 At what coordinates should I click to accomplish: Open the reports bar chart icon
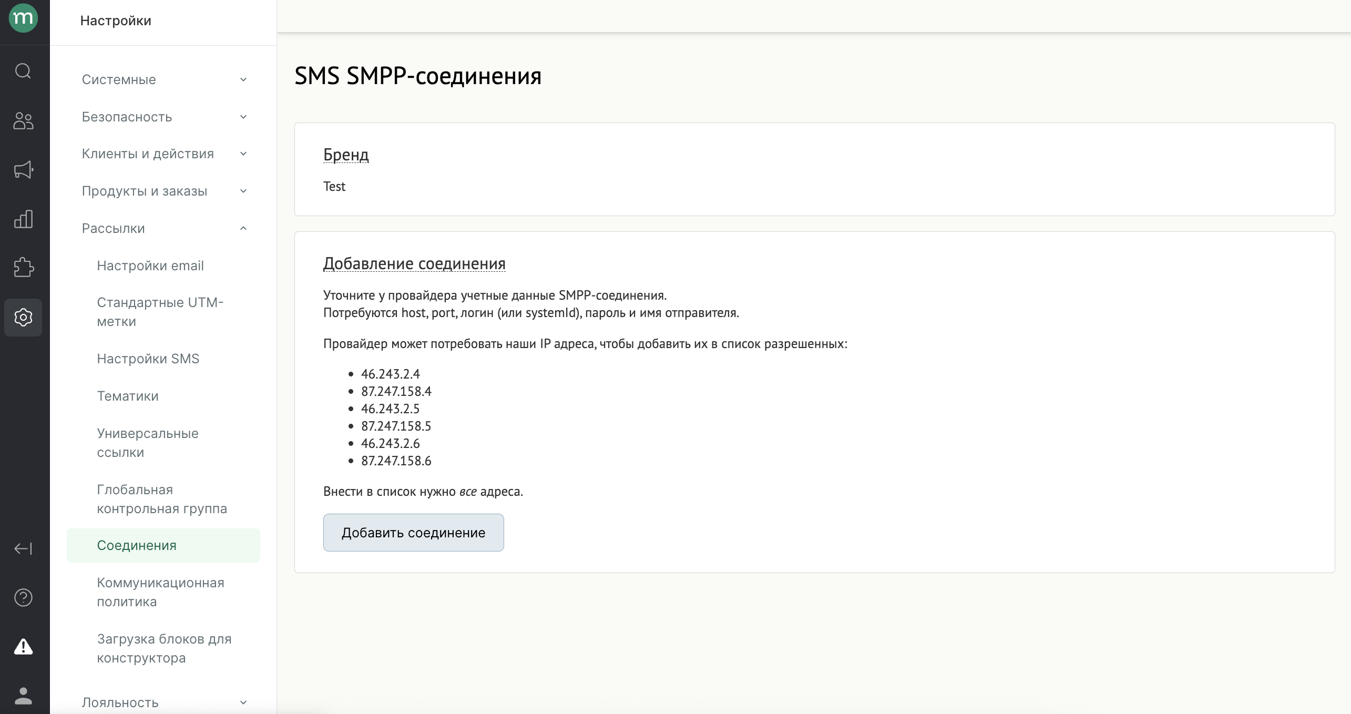23,219
